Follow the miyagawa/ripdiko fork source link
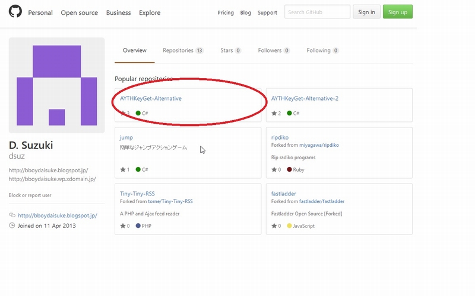This screenshot has height=296, width=475. tap(319, 145)
